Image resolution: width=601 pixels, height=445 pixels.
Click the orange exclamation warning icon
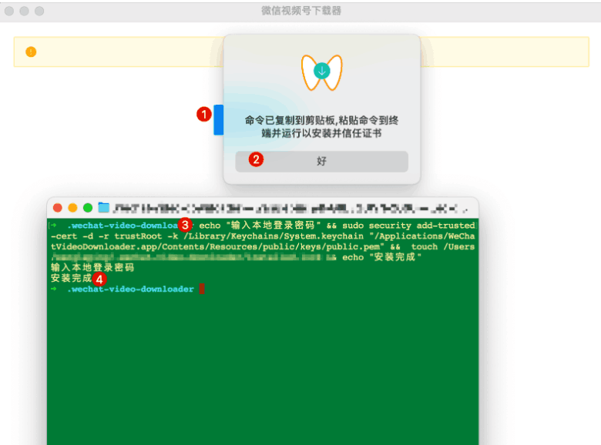[x=31, y=52]
